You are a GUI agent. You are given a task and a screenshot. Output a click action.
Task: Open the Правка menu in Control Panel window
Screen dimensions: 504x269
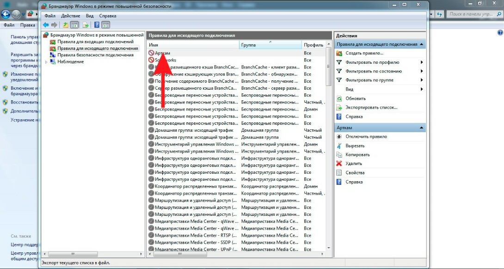tap(28, 25)
